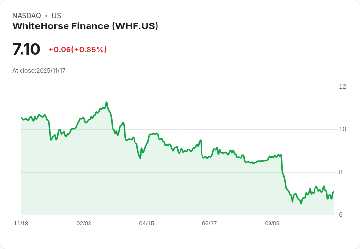
Task: Select the 02/03 date on x-axis
Action: pos(84,224)
